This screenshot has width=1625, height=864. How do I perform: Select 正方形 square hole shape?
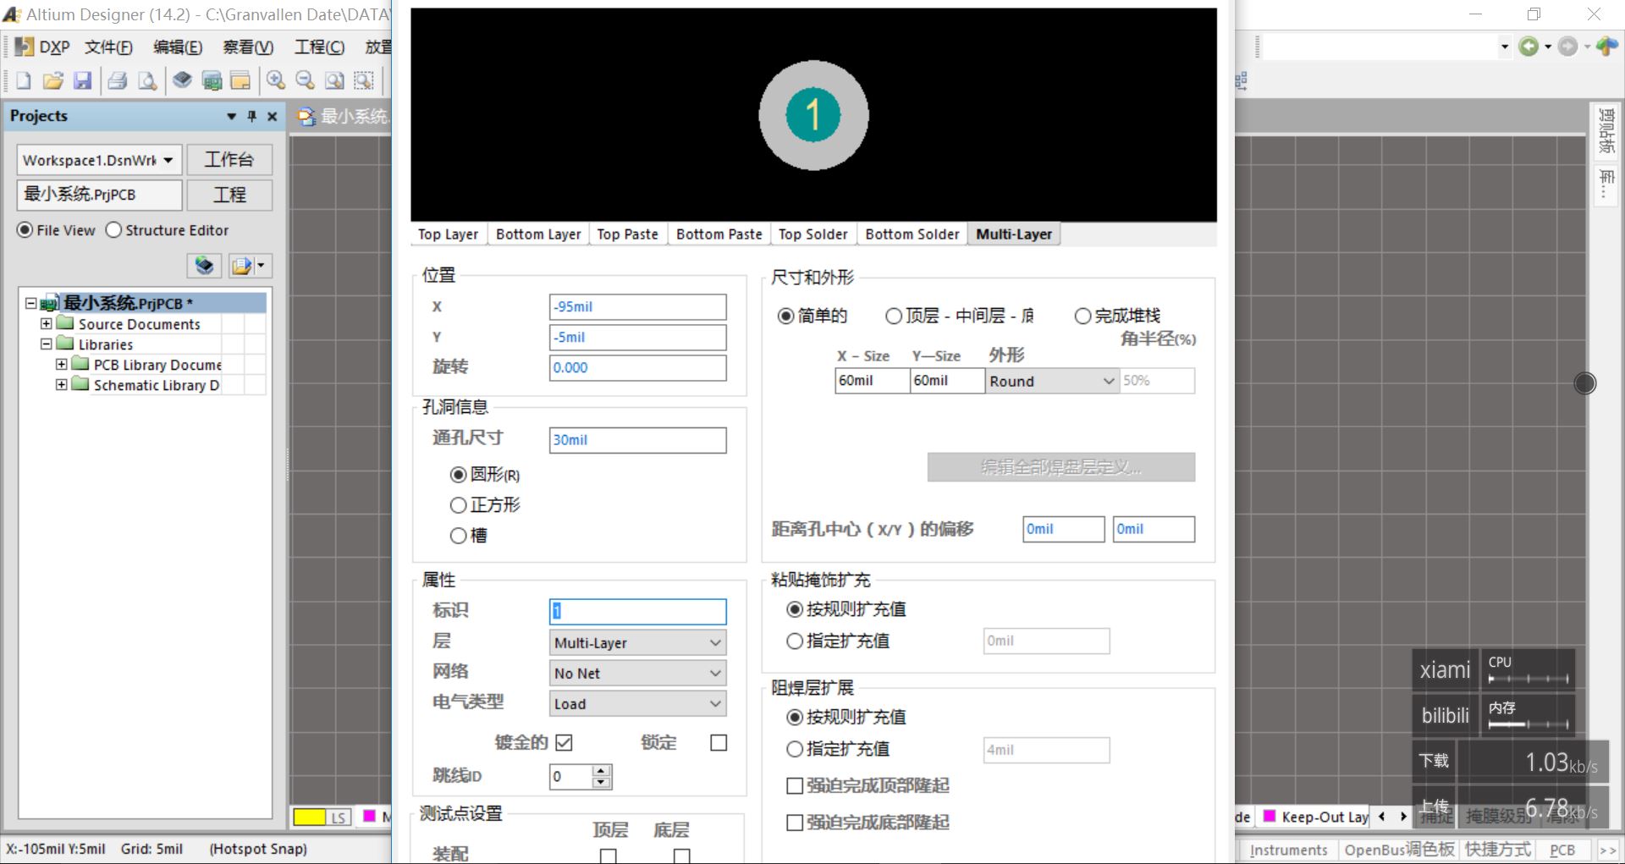pos(459,505)
